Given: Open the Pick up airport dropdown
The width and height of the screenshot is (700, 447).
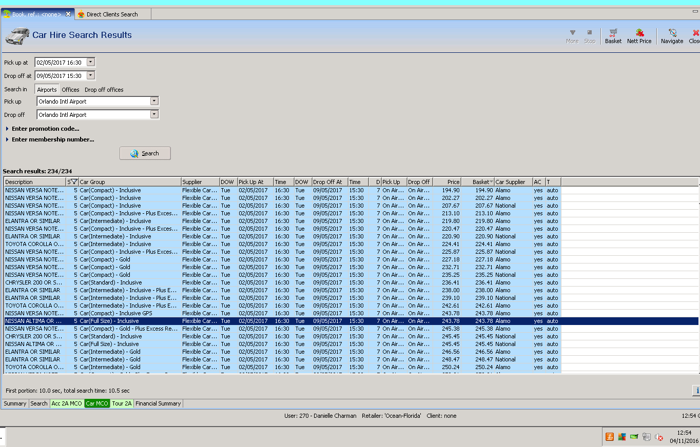Looking at the screenshot, I should pos(154,101).
